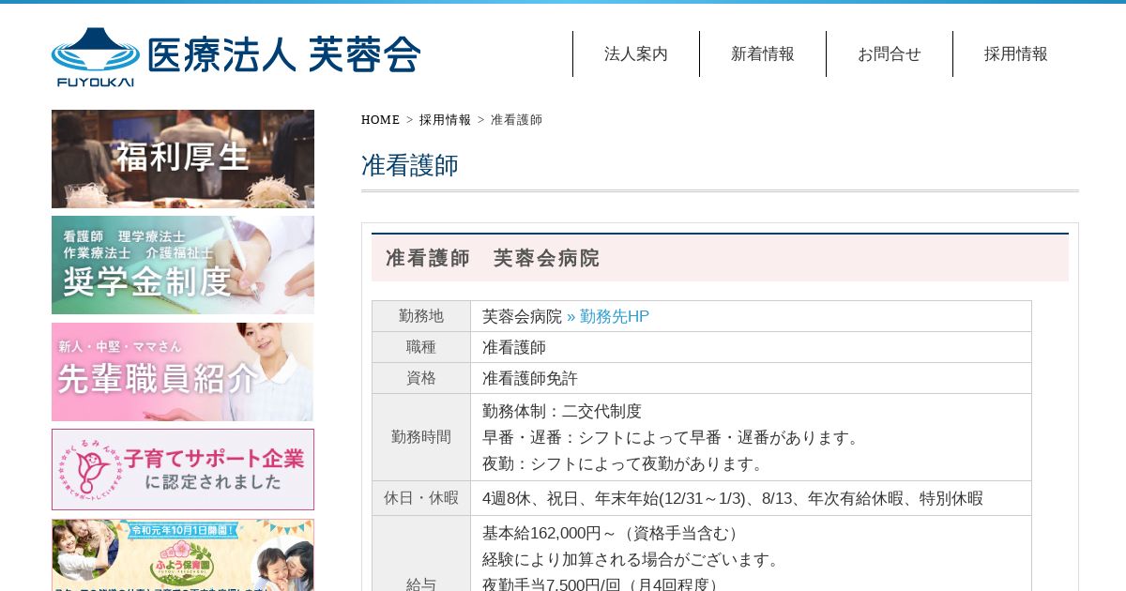Screen dimensions: 1126x591
Task: Open the 福利厚生 banner
Action: [183, 159]
